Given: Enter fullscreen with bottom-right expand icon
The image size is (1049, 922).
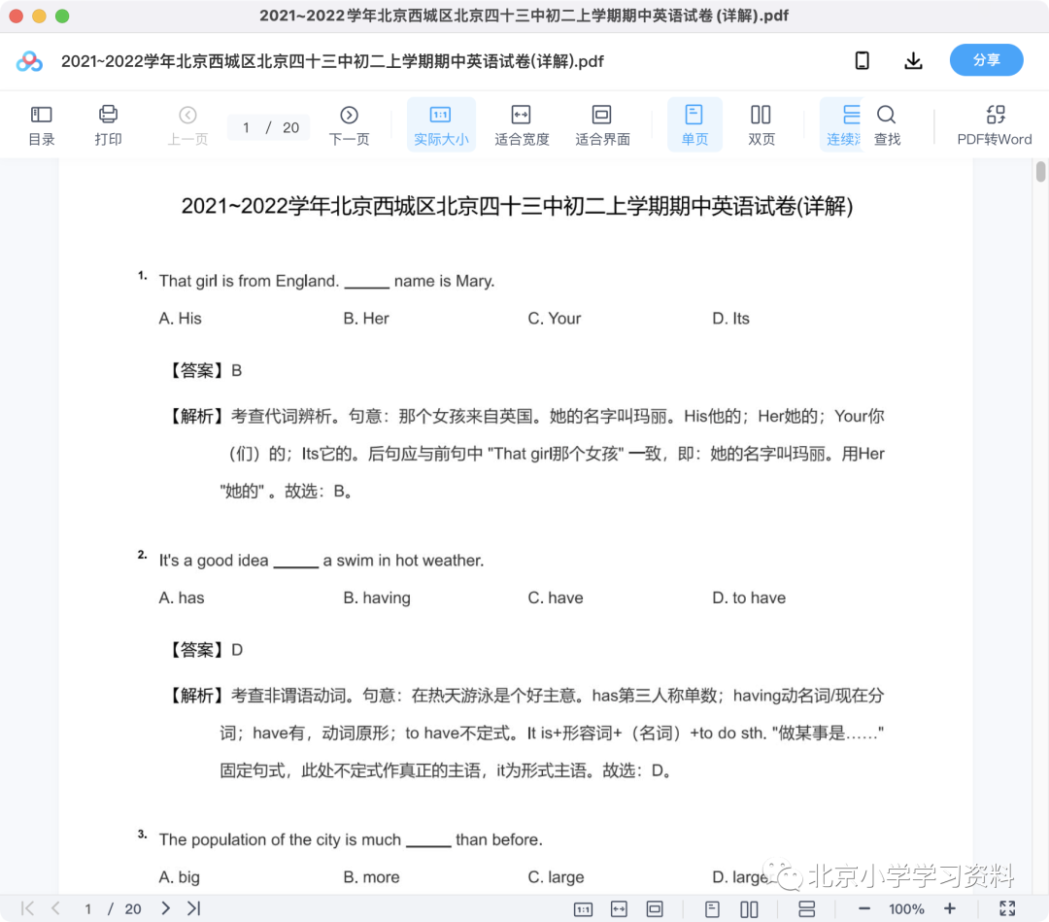Looking at the screenshot, I should click(x=1007, y=908).
